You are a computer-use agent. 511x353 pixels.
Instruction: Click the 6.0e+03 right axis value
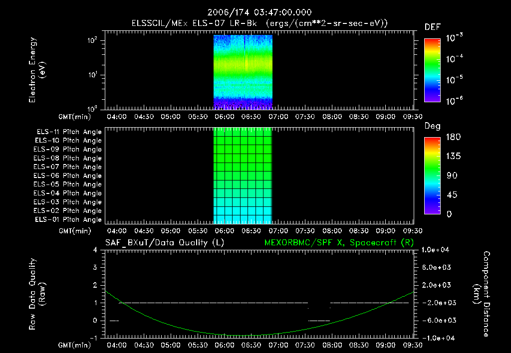click(436, 267)
